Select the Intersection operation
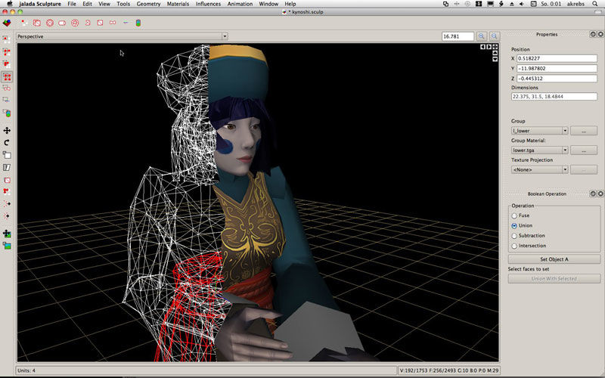 [x=514, y=246]
